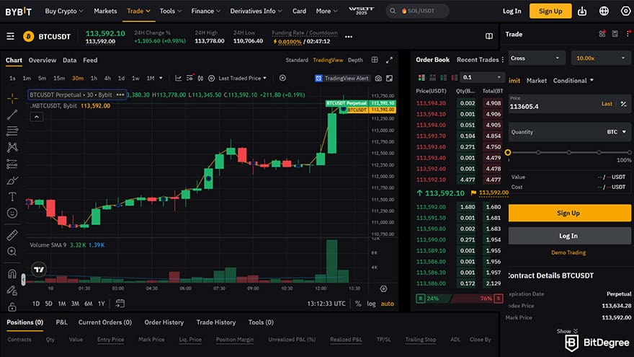Viewport: 634px width, 357px height.
Task: Open the Demo Trading link
Action: tap(568, 252)
